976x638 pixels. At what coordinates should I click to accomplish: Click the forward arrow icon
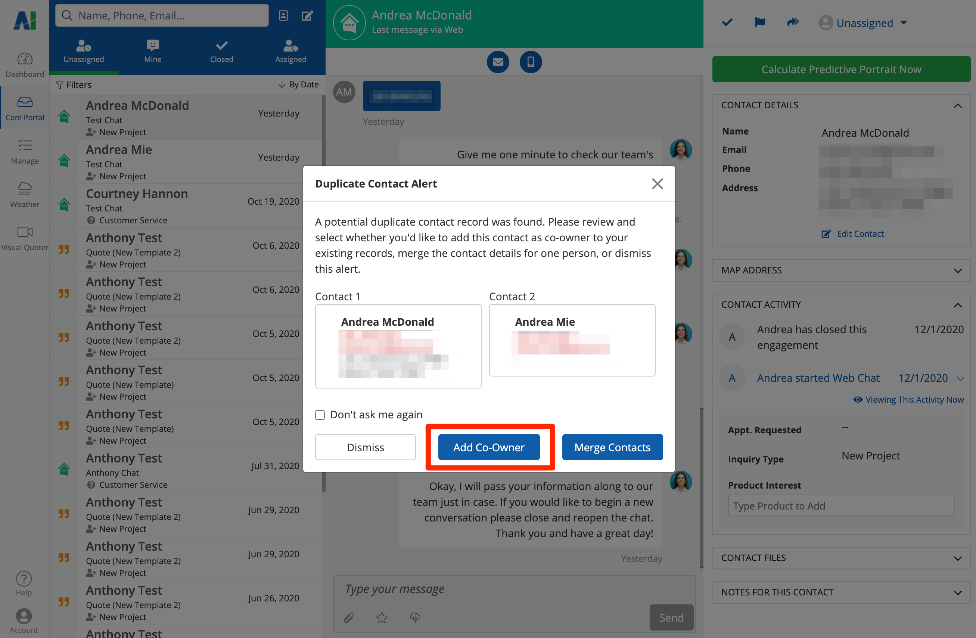click(x=793, y=22)
